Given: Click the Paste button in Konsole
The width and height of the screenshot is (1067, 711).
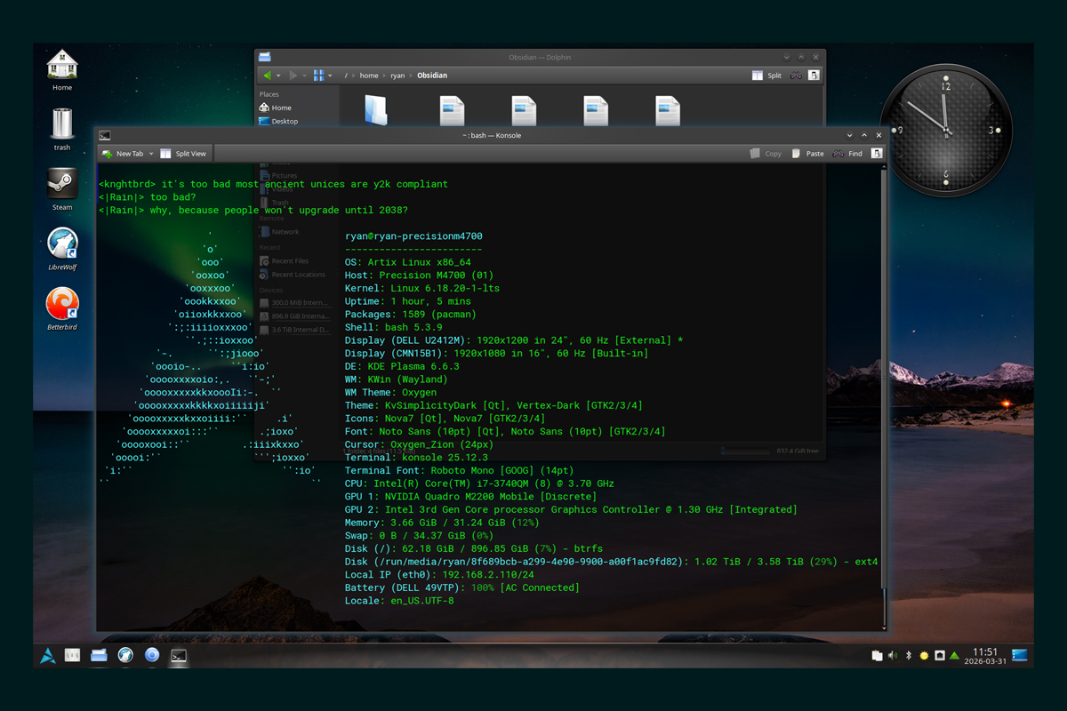Looking at the screenshot, I should click(x=807, y=154).
